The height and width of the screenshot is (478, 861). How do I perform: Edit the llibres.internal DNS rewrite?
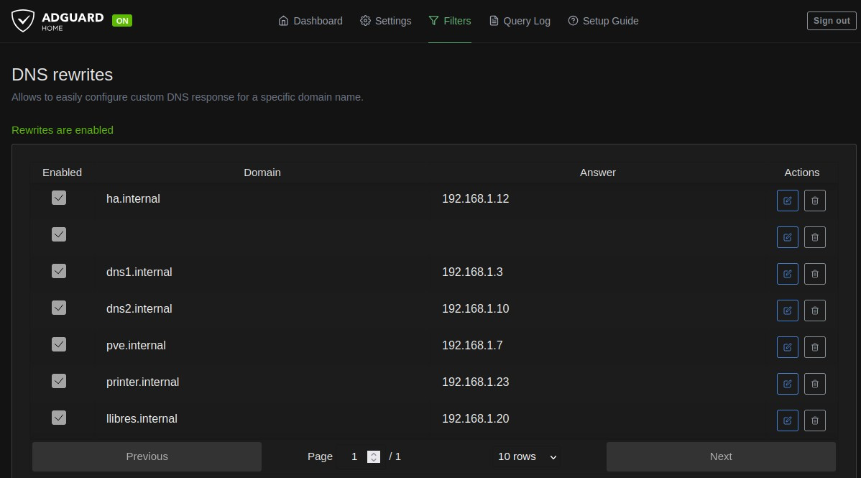tap(787, 420)
